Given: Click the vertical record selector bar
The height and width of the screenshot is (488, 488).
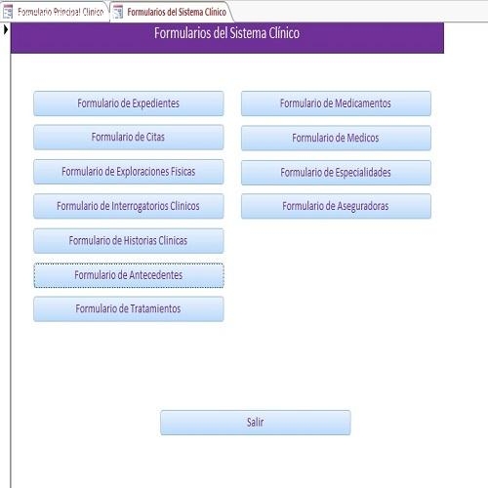Looking at the screenshot, I should tap(6, 255).
